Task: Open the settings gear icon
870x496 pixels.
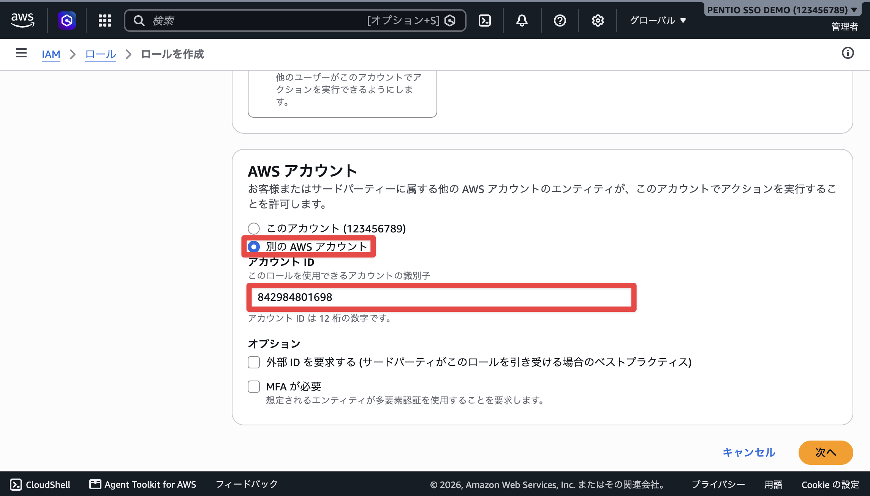Action: pos(598,21)
